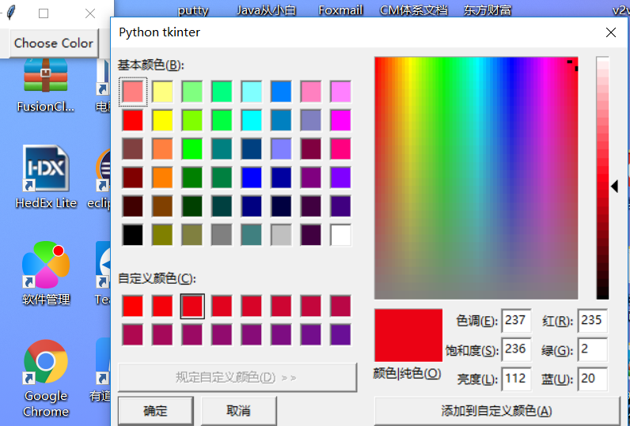Click the feather icon in tk window title bar
This screenshot has width=630, height=426.
[x=11, y=13]
